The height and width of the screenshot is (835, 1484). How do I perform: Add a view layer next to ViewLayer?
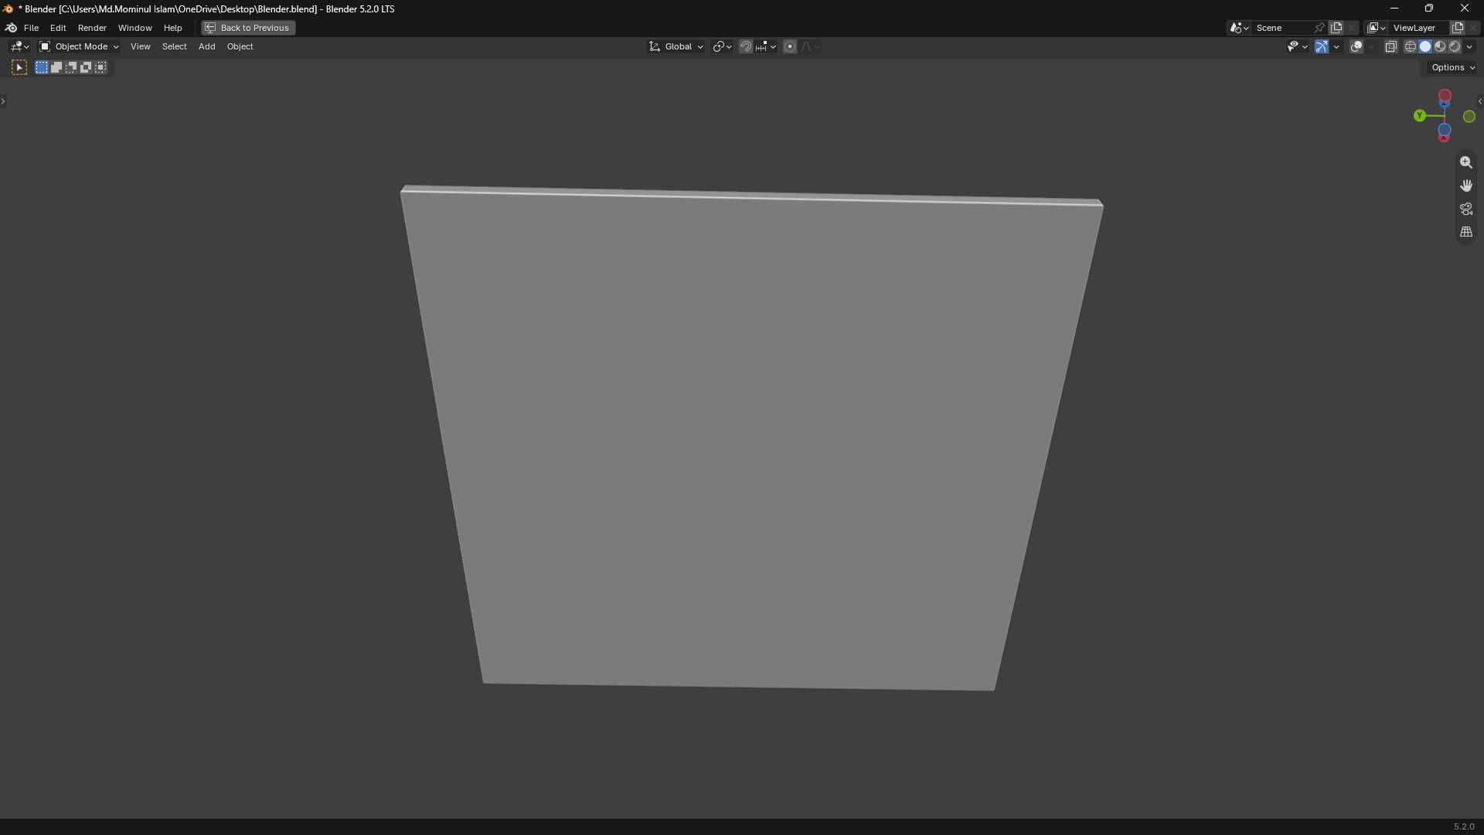(x=1458, y=28)
